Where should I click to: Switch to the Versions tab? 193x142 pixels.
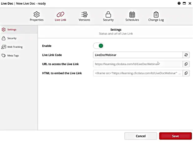(x=84, y=16)
